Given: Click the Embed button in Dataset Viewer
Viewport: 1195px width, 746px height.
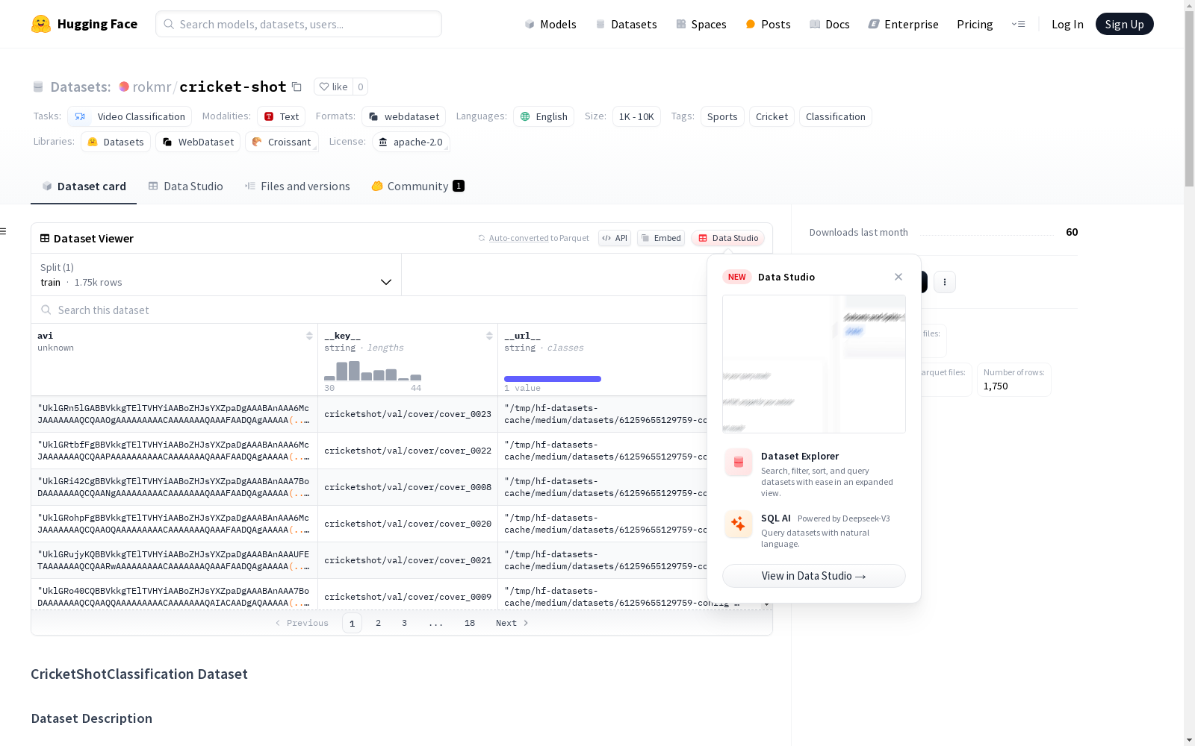Looking at the screenshot, I should (x=661, y=238).
